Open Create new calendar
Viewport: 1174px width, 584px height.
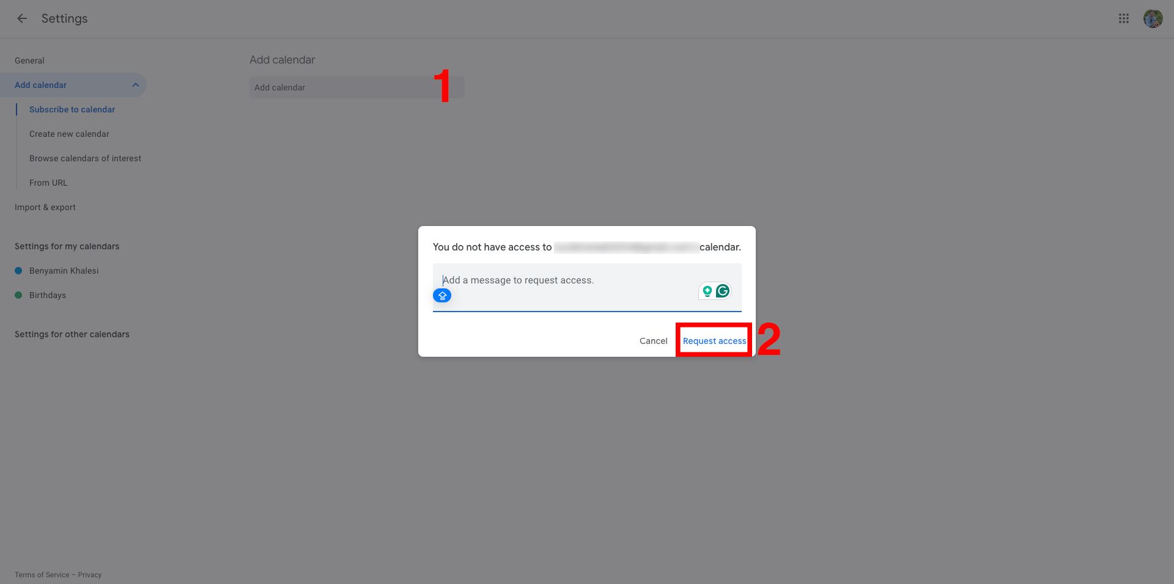[69, 134]
